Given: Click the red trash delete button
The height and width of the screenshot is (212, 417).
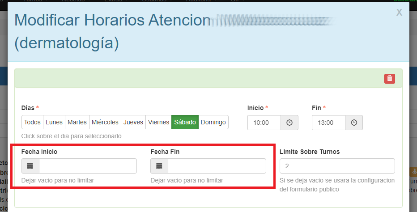Looking at the screenshot, I should 390,79.
